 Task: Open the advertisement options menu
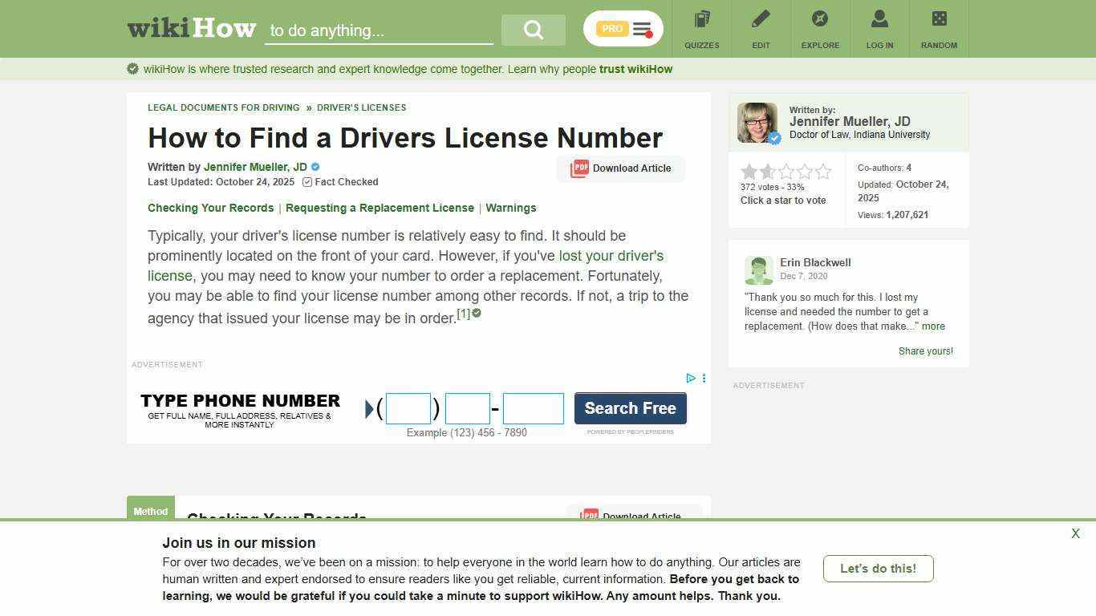(x=704, y=378)
